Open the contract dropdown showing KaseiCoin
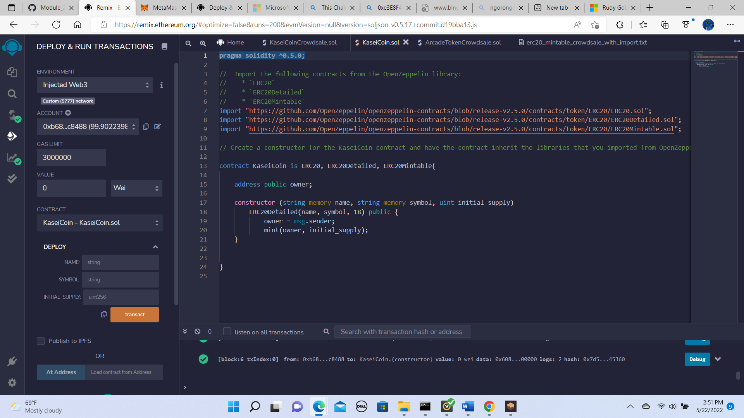Viewport: 744px width, 418px height. pos(100,223)
